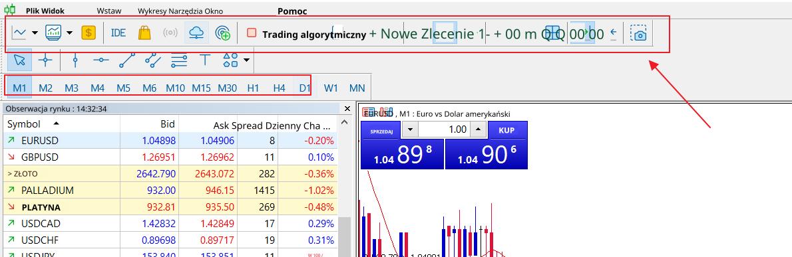Close the Obserwacja rynku panel
The width and height of the screenshot is (792, 257).
347,109
